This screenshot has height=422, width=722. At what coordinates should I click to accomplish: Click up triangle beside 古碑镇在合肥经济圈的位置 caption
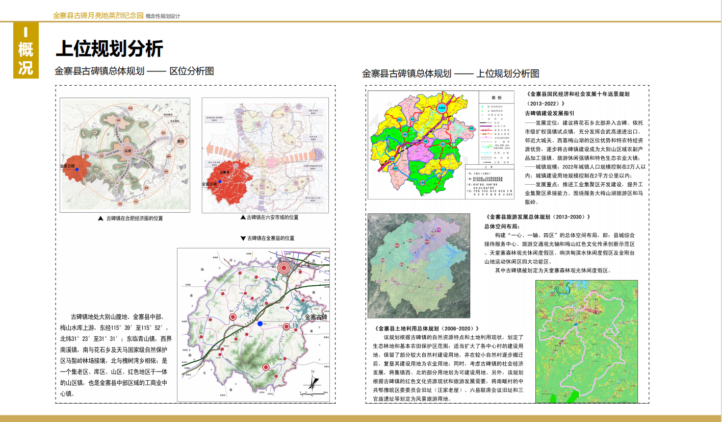(101, 218)
